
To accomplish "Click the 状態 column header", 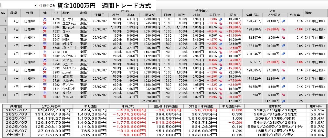I will (29, 13).
